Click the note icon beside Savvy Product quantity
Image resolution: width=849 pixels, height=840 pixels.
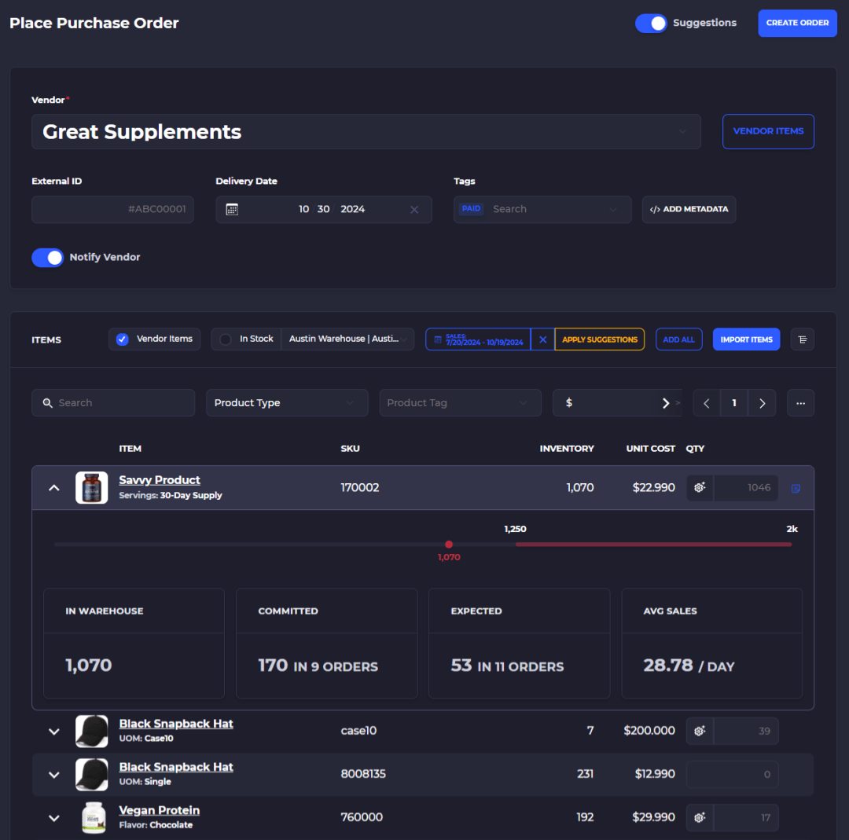point(796,488)
